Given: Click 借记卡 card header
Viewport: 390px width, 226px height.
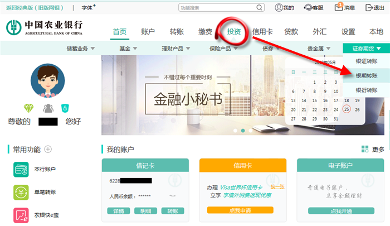Looking at the screenshot, I should pyautogui.click(x=145, y=165).
